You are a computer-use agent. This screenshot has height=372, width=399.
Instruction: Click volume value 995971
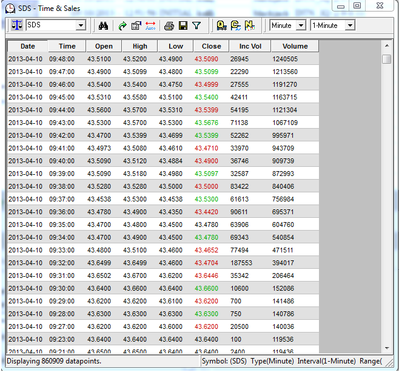[x=283, y=135]
